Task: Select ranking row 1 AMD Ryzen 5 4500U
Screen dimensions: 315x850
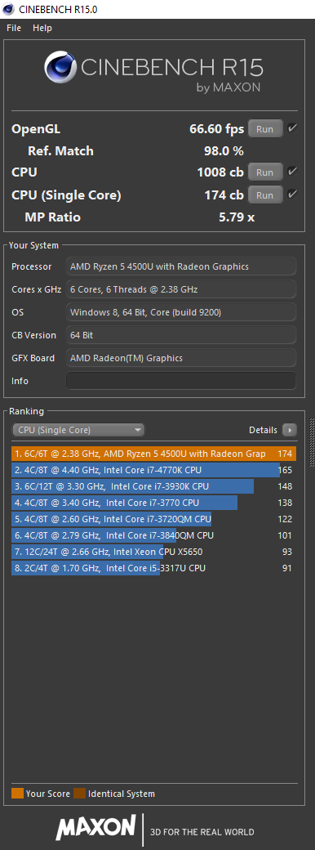Action: [153, 454]
